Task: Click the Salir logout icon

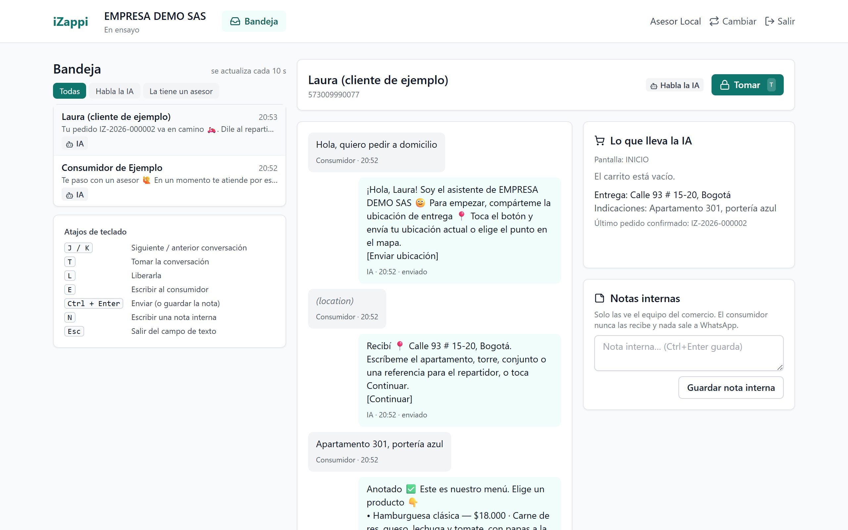Action: tap(769, 22)
